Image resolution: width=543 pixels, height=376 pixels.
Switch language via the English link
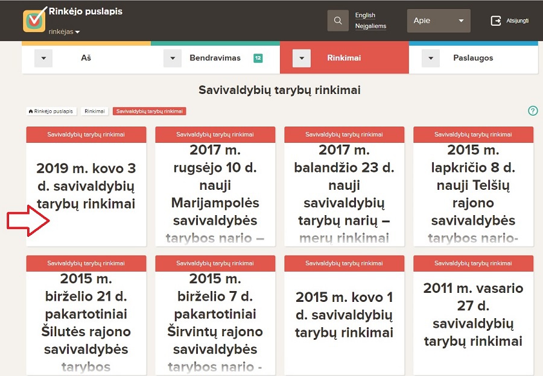(x=365, y=15)
